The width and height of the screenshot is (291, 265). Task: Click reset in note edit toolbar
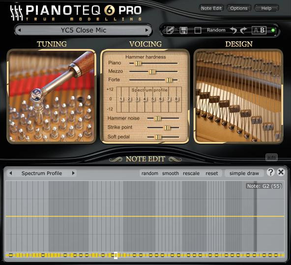(x=212, y=174)
